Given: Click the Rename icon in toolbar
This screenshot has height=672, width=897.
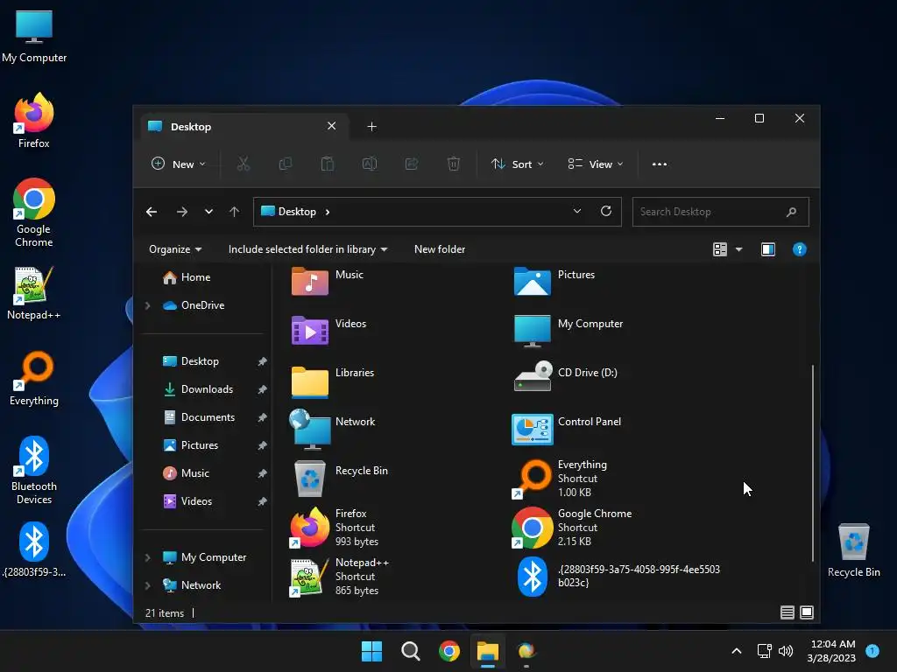Looking at the screenshot, I should point(370,164).
